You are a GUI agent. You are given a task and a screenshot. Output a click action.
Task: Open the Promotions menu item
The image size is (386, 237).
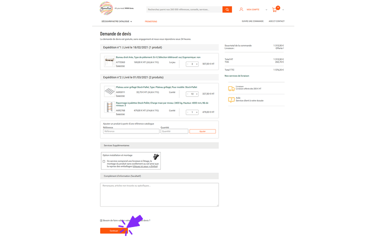point(151,21)
